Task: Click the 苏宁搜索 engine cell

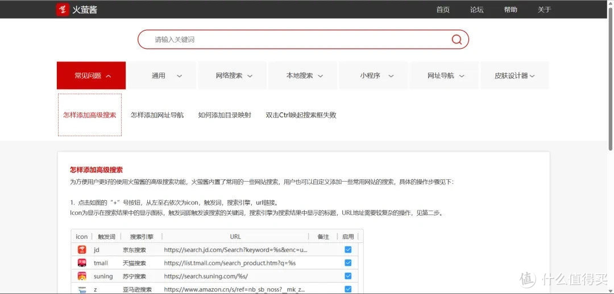Action: point(134,276)
